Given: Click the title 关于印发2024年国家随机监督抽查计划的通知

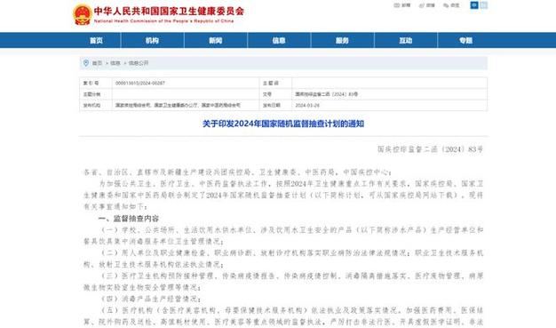Looking at the screenshot, I should tap(283, 124).
